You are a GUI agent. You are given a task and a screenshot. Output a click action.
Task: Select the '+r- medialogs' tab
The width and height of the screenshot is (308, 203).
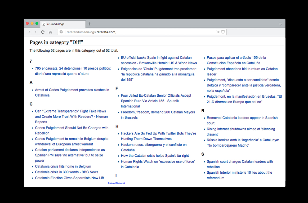[63, 24]
